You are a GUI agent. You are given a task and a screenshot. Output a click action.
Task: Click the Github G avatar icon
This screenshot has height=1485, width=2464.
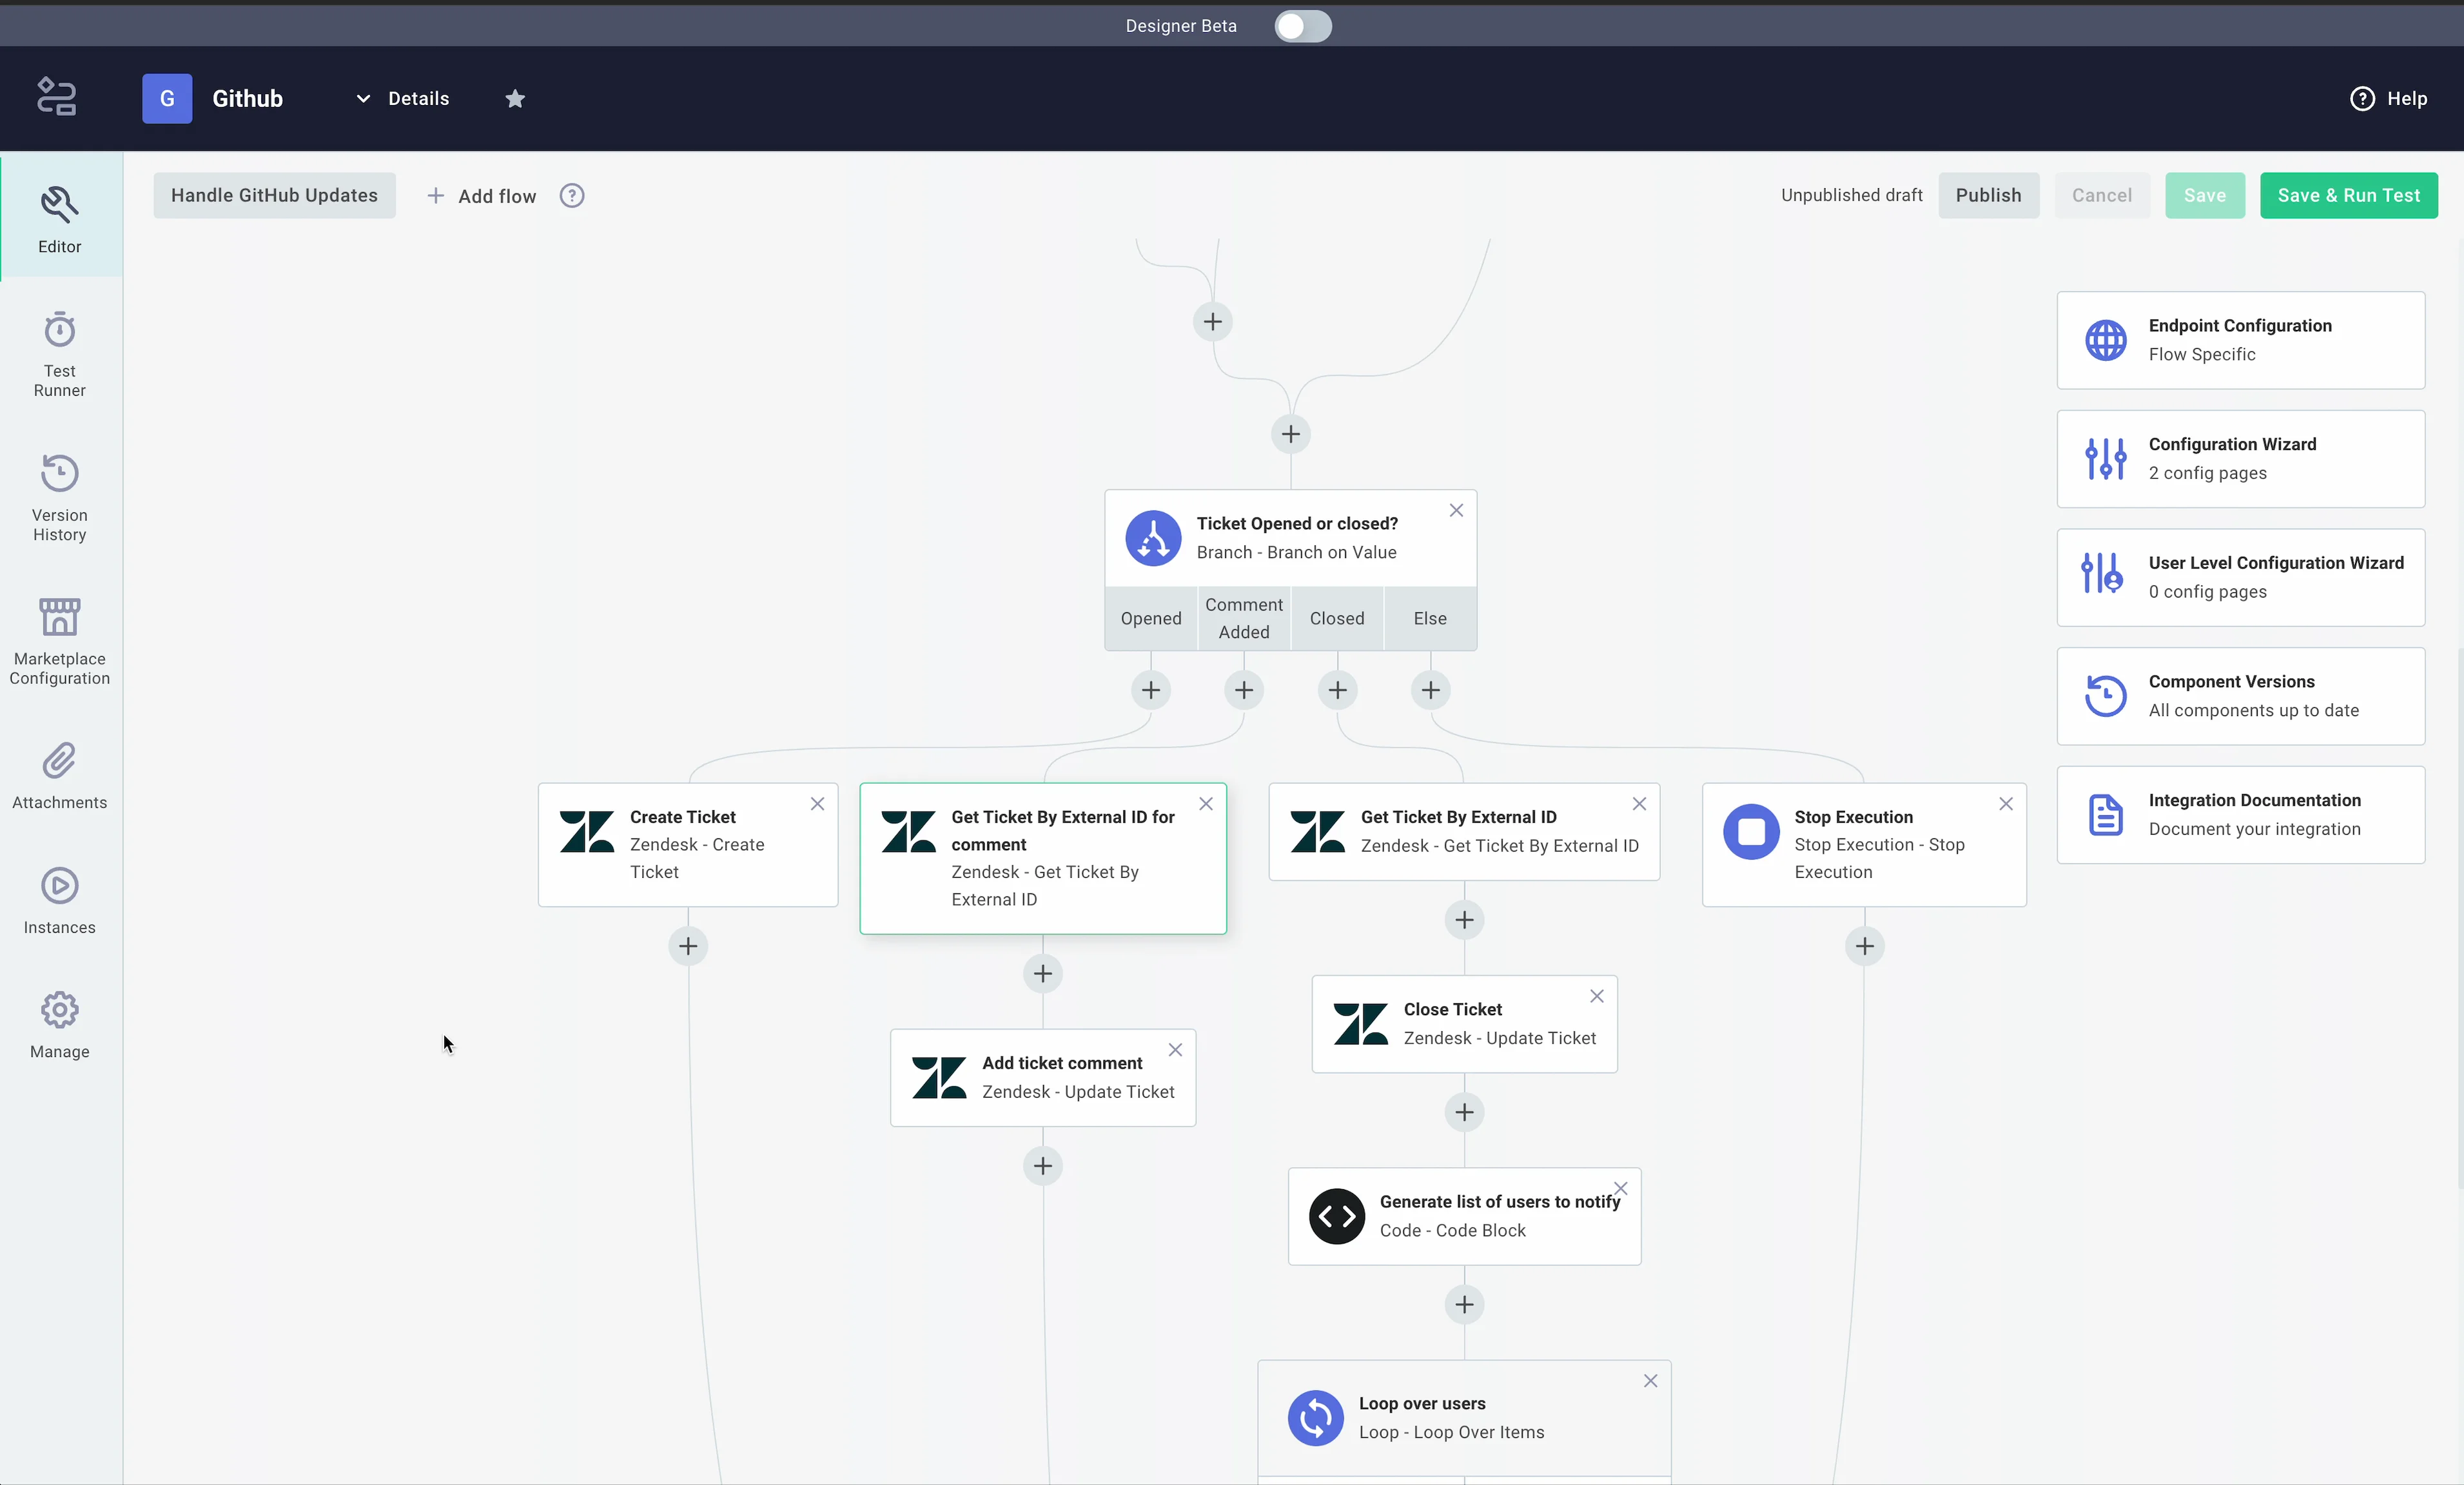click(x=167, y=98)
